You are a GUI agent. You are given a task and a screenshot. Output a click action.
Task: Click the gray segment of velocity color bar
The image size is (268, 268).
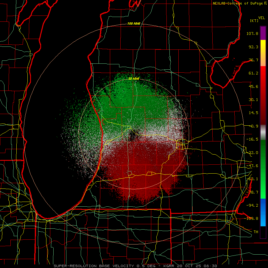(263, 133)
